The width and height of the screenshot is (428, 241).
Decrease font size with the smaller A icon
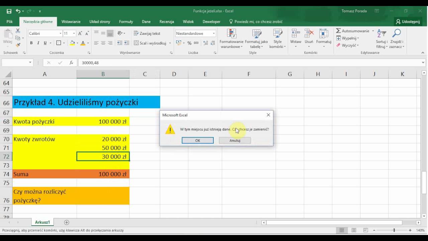pos(87,33)
